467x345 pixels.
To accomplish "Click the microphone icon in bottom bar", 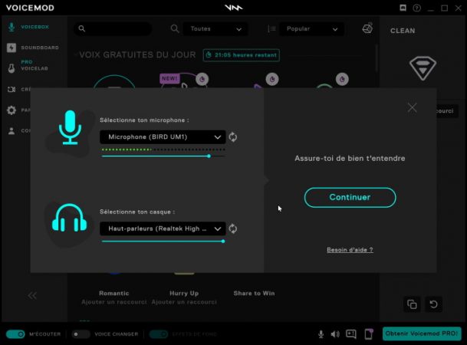I will pyautogui.click(x=321, y=334).
